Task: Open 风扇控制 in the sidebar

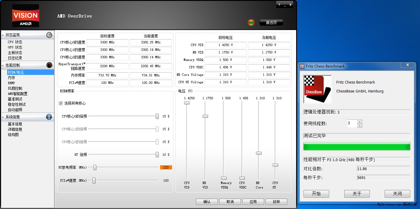Action: point(15,88)
